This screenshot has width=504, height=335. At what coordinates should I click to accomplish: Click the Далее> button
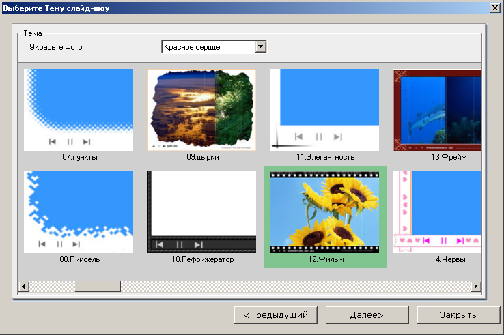[367, 315]
